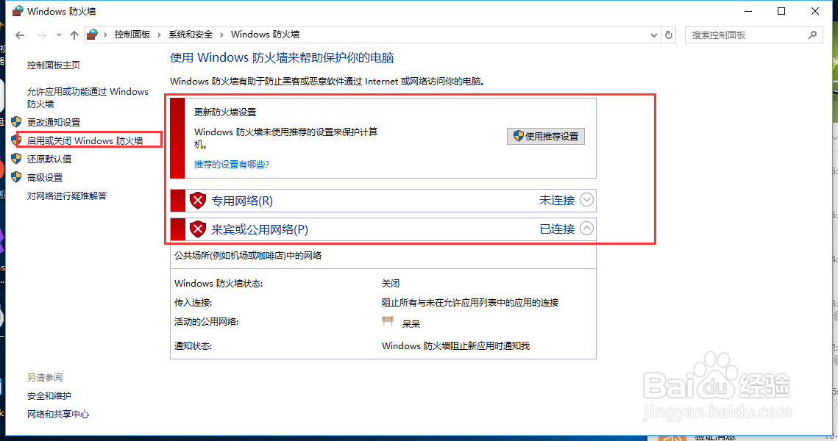Click red shield icon of 专用网络(R)
The height and width of the screenshot is (441, 838).
click(x=198, y=201)
